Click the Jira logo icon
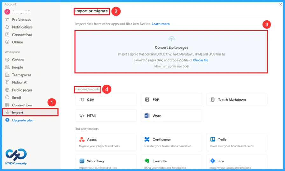Image resolution: width=285 pixels, height=171 pixels. (212, 161)
